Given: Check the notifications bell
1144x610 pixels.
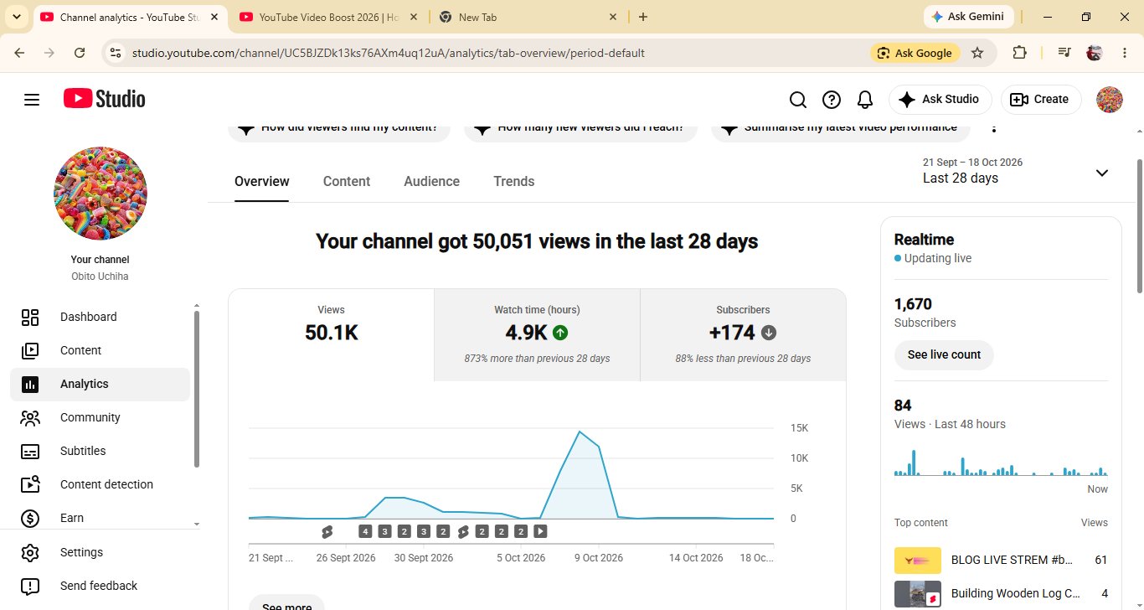Looking at the screenshot, I should click(865, 100).
